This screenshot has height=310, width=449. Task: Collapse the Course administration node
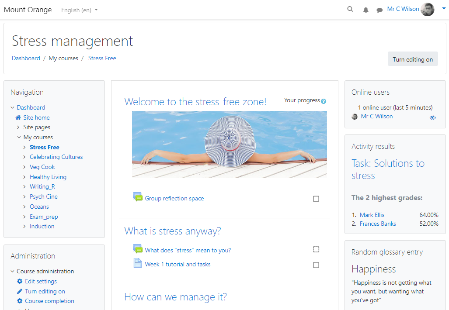12,271
